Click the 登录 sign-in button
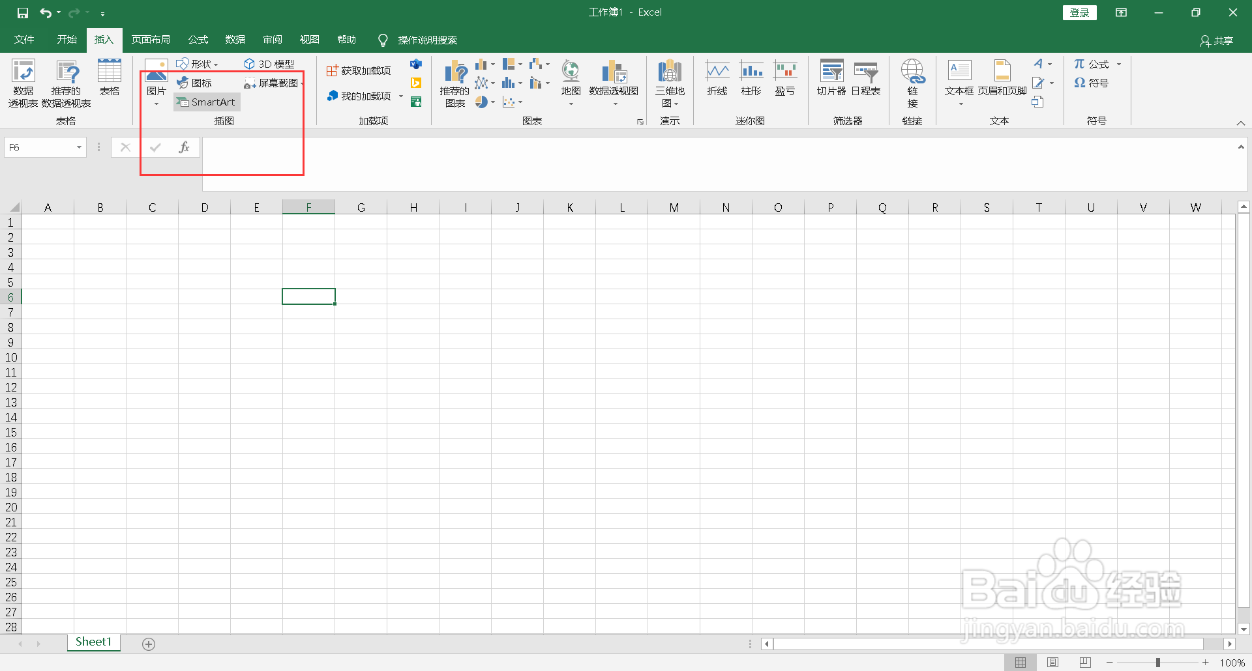The width and height of the screenshot is (1252, 671). 1080,12
